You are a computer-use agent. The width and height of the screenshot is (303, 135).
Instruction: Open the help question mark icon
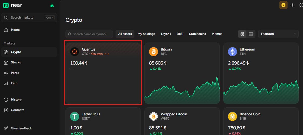301,5
